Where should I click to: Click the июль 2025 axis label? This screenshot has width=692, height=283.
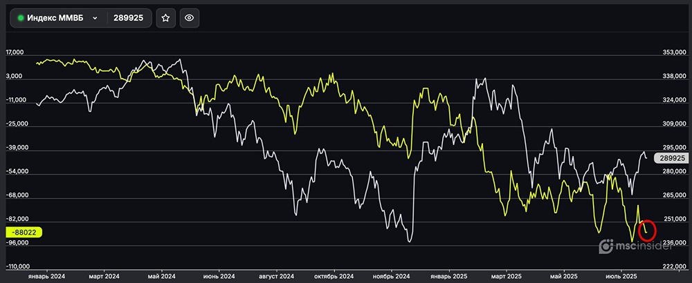pos(621,276)
